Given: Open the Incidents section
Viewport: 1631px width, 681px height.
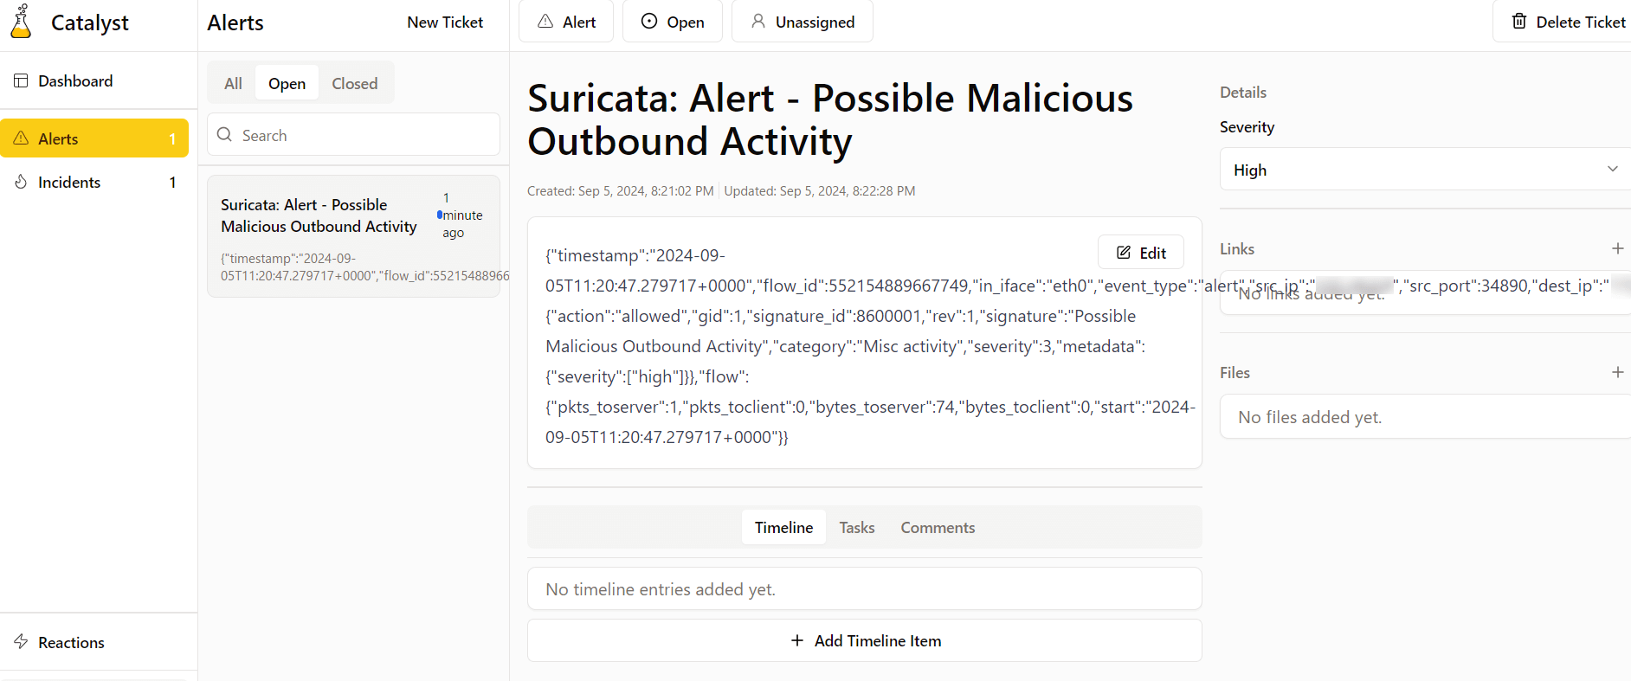Looking at the screenshot, I should coord(69,183).
